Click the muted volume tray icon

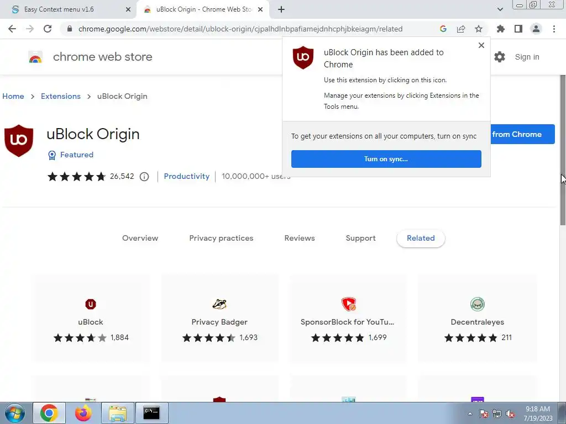click(x=510, y=414)
